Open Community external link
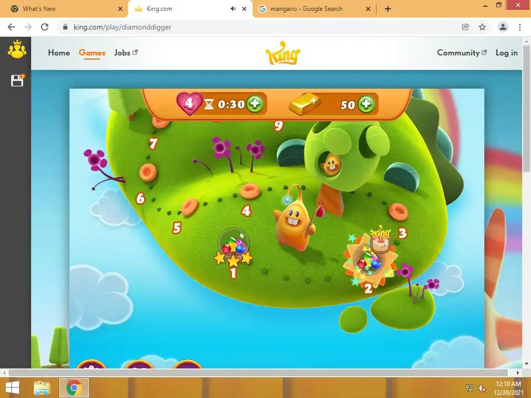The image size is (531, 398). pyautogui.click(x=462, y=53)
